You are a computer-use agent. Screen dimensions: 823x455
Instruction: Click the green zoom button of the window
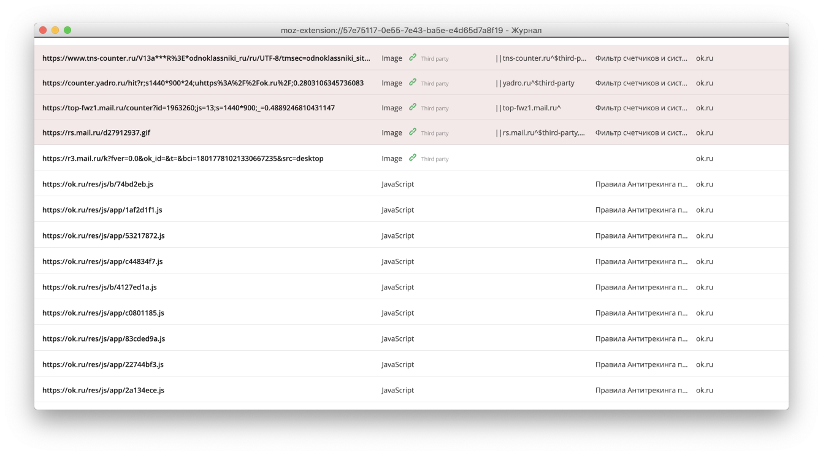tap(69, 29)
